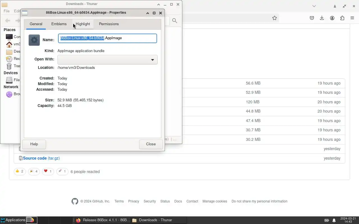Click the Browse Network globe icon
This screenshot has height=224, width=359.
[9, 94]
